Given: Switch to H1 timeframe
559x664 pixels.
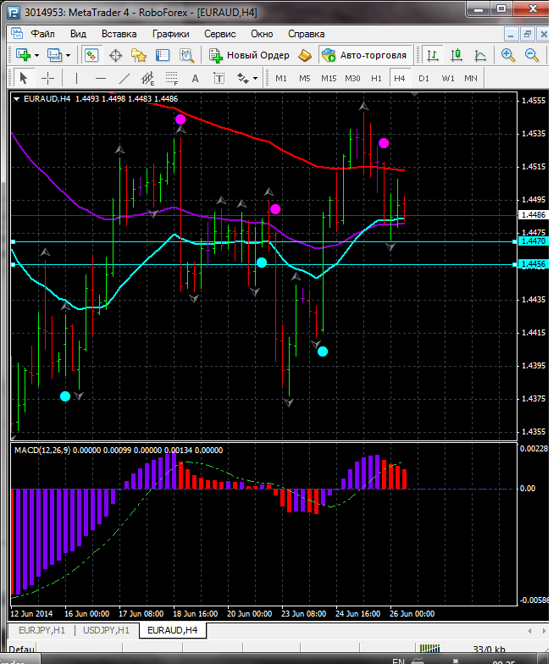Looking at the screenshot, I should coord(376,78).
